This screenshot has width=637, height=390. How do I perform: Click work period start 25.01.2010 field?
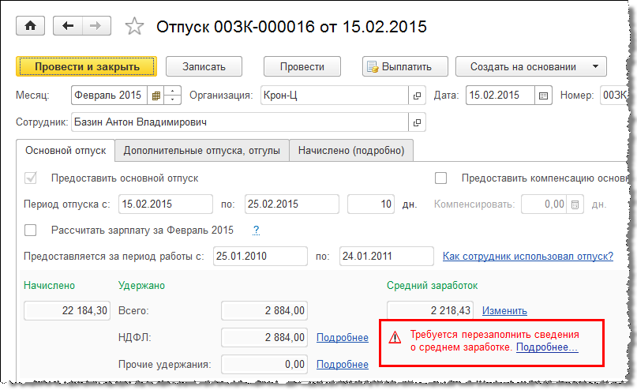260,257
